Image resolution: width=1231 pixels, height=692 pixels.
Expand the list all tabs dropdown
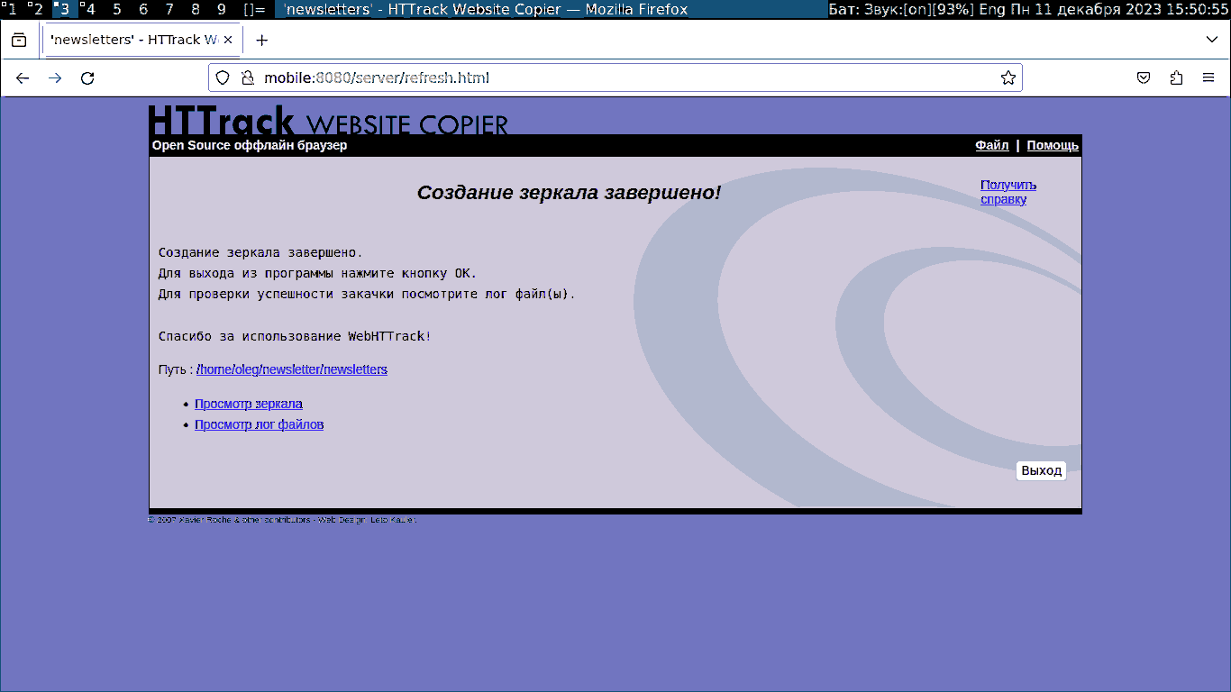(1211, 40)
